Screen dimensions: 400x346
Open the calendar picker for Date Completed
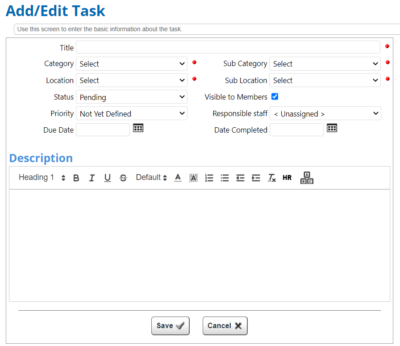332,128
